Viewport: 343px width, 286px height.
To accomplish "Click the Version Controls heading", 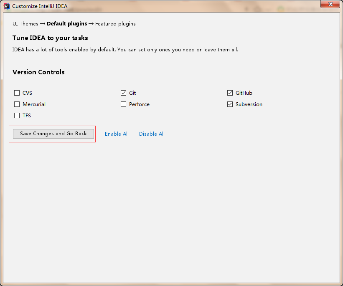I will (x=38, y=72).
